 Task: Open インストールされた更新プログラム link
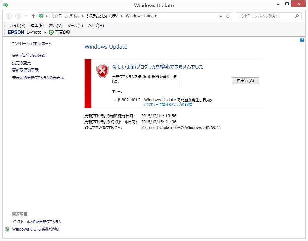(37, 222)
